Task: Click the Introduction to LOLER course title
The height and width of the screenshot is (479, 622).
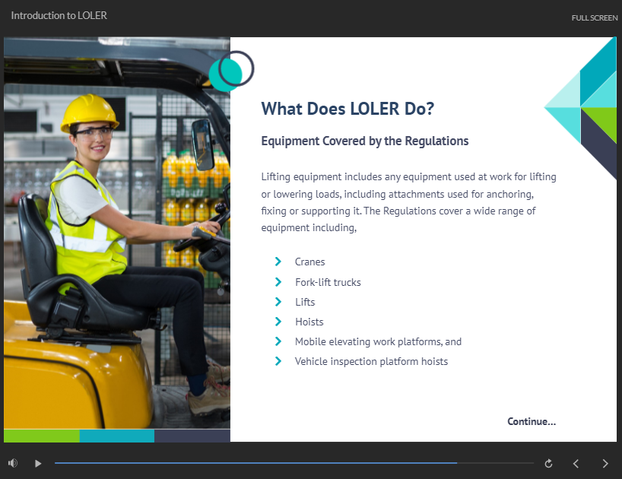Action: tap(59, 15)
